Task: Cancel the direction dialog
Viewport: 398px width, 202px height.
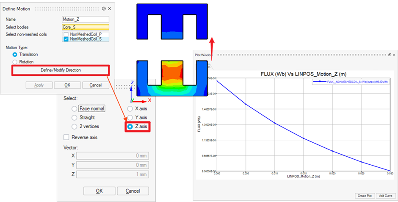Action: [x=133, y=191]
